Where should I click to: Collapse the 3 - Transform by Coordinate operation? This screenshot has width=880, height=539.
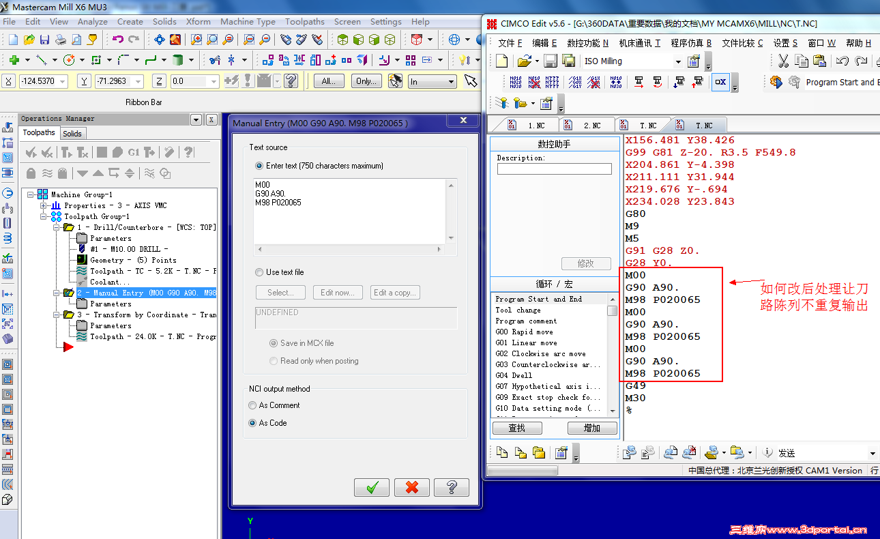click(x=57, y=315)
